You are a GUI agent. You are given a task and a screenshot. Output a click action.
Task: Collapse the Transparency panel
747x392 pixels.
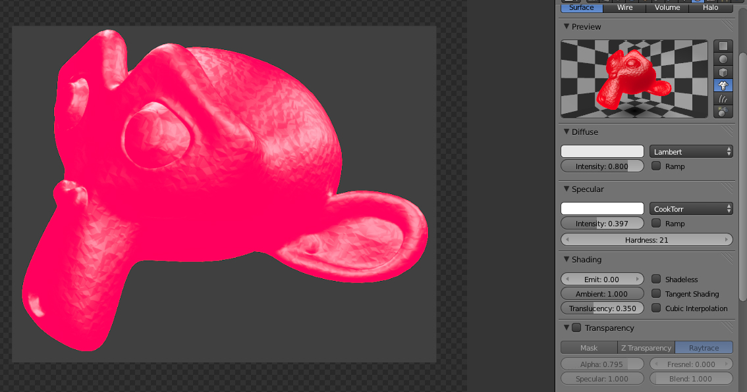tap(567, 328)
